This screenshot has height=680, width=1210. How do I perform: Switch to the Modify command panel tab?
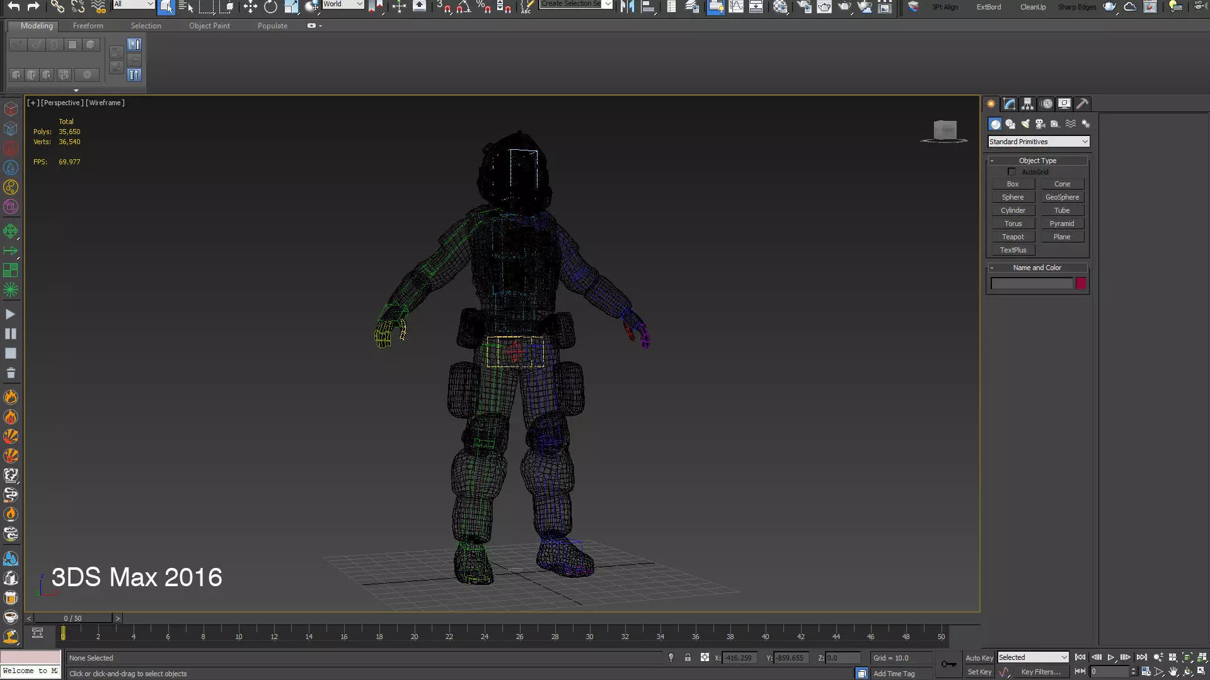(x=1010, y=104)
